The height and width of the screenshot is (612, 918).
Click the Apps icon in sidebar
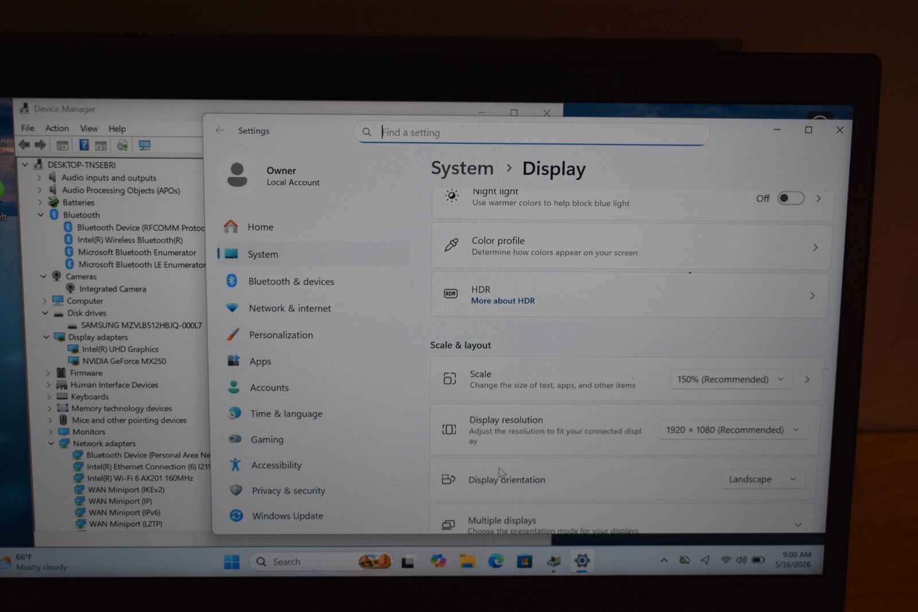234,361
